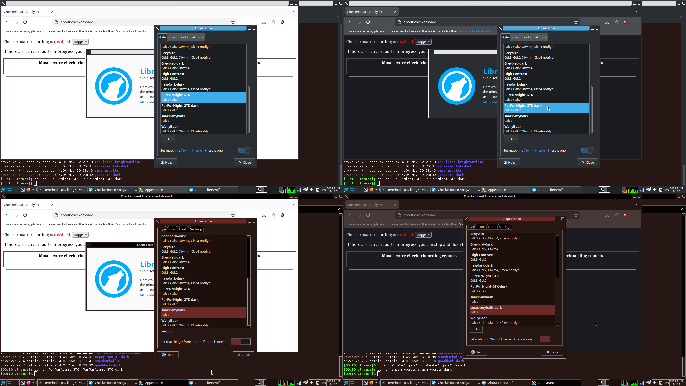Expand tab list chevron in dimmed dark browser
This screenshot has width=686, height=386.
636,205
